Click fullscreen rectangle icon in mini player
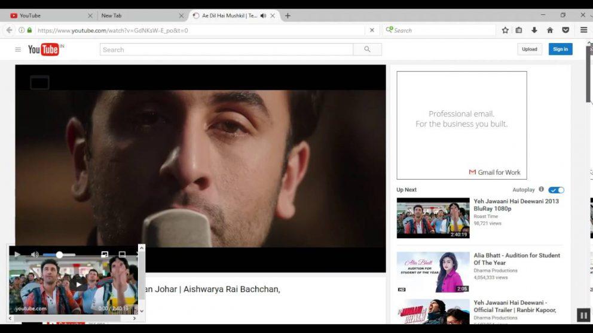The width and height of the screenshot is (593, 333). 122,254
